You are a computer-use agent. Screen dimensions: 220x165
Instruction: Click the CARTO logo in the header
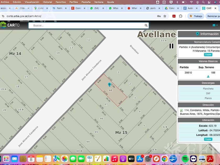[10, 25]
